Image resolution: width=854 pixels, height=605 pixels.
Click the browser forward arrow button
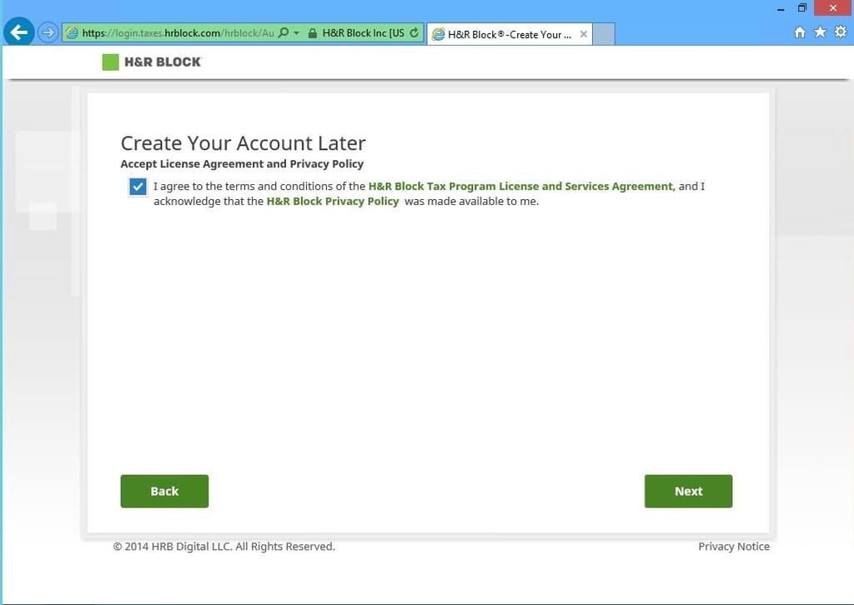[48, 32]
